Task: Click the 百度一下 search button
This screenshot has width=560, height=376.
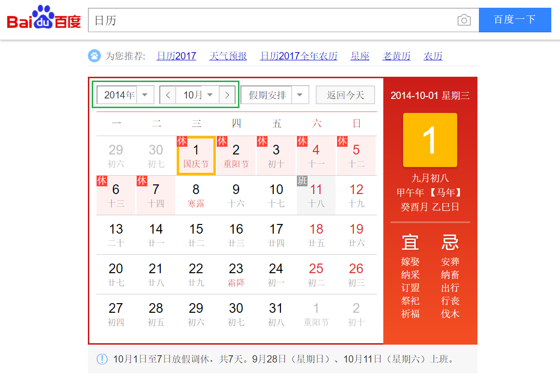Action: pyautogui.click(x=515, y=20)
